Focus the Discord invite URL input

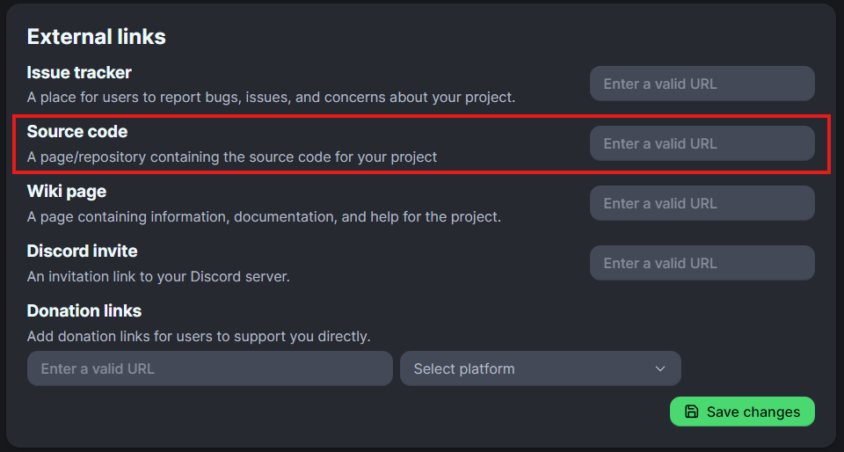tap(702, 263)
